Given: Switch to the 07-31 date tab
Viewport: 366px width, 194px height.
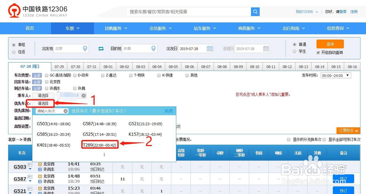Looking at the screenshot, I should pos(92,67).
